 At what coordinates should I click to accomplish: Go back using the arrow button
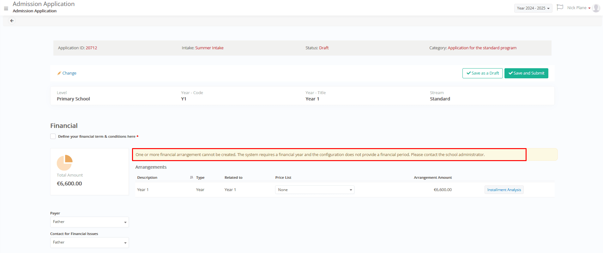coord(12,21)
